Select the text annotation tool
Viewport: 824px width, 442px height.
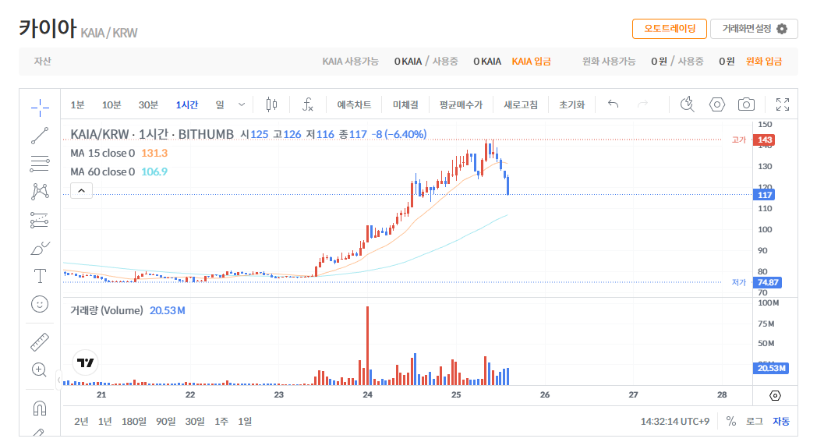[x=40, y=276]
